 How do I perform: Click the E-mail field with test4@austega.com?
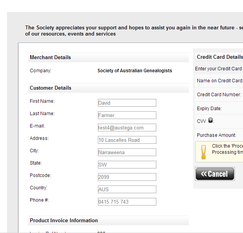(x=127, y=128)
